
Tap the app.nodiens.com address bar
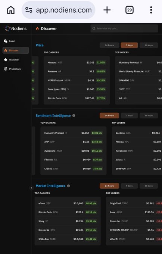point(59,10)
